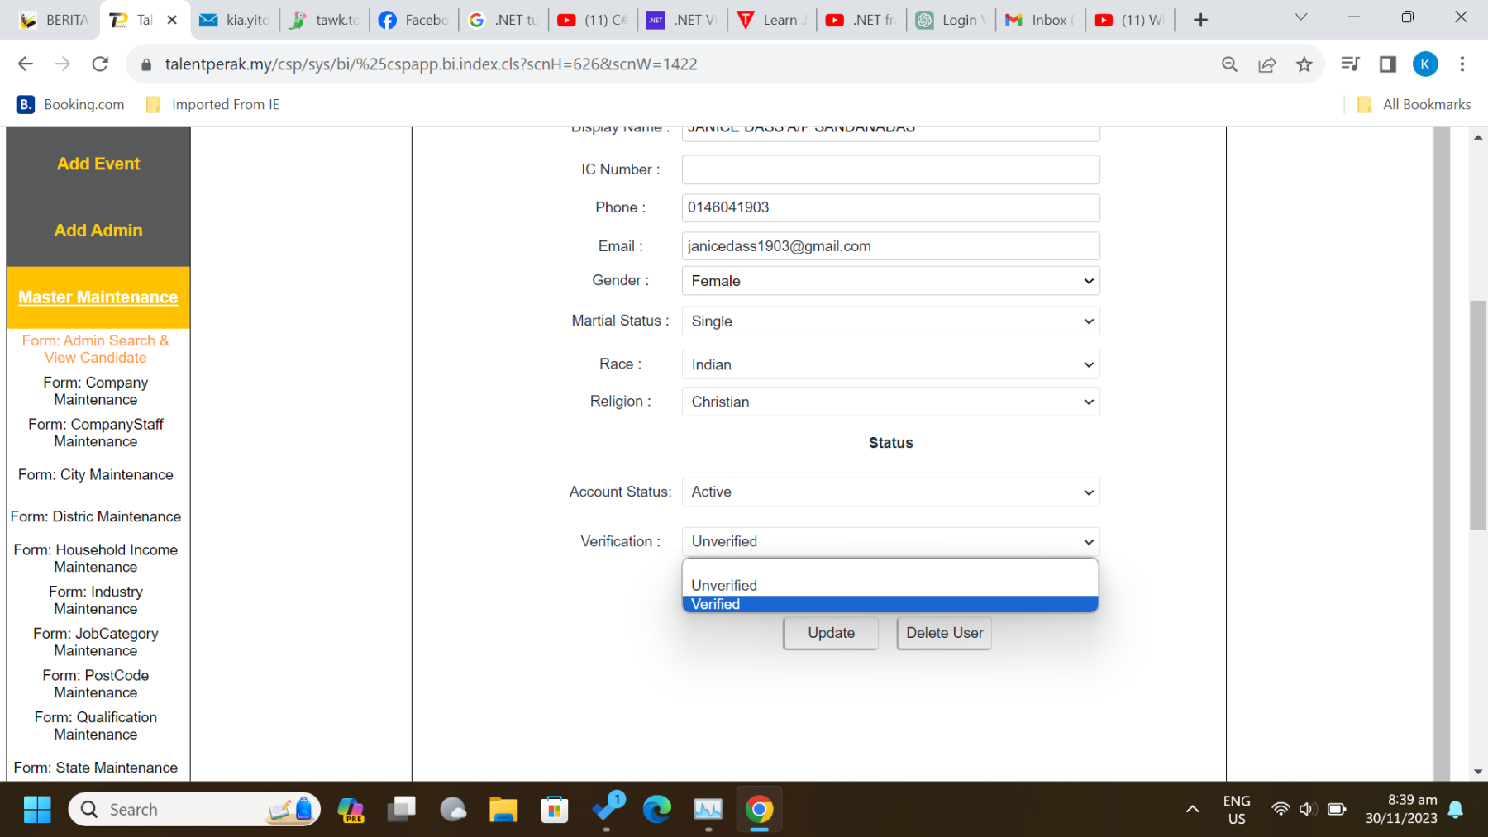Switch to the Inbox Gmail tab
This screenshot has width=1488, height=837.
(1038, 20)
